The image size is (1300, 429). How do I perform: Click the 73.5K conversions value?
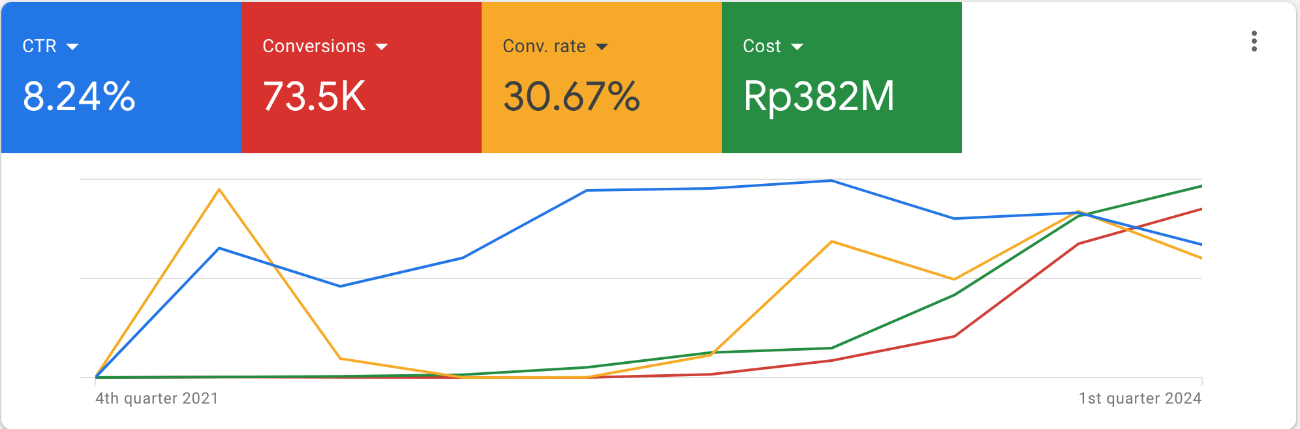click(315, 96)
